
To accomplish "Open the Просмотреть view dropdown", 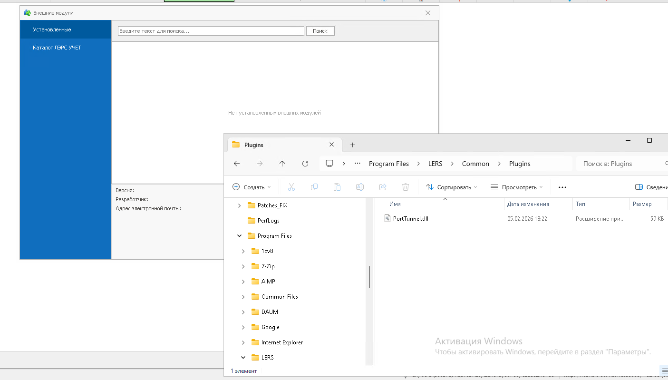I will 516,187.
